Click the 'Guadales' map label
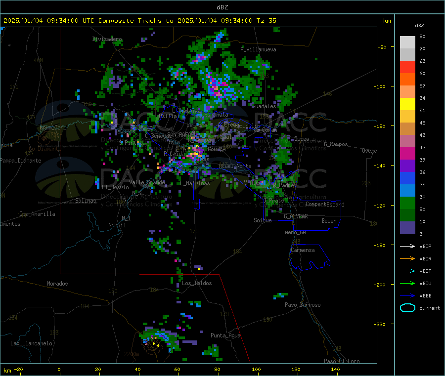Image resolution: width=445 pixels, height=376 pixels. click(264, 106)
